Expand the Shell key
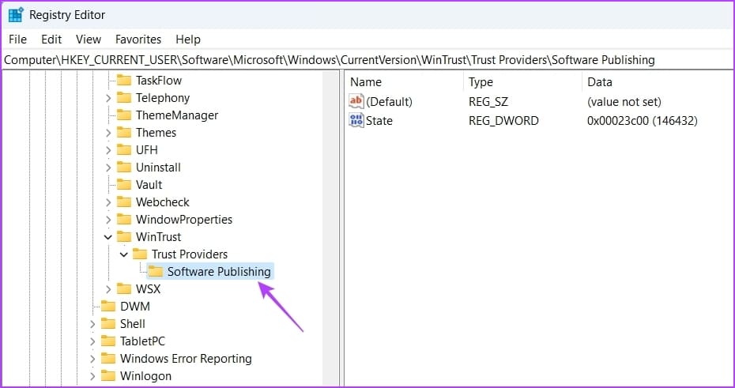 pyautogui.click(x=92, y=324)
